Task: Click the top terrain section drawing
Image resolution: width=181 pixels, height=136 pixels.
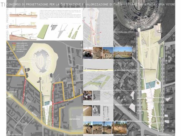Action: (x=23, y=13)
